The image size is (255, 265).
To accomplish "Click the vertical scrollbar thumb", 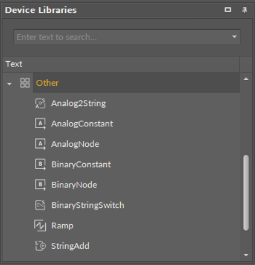I will [246, 193].
